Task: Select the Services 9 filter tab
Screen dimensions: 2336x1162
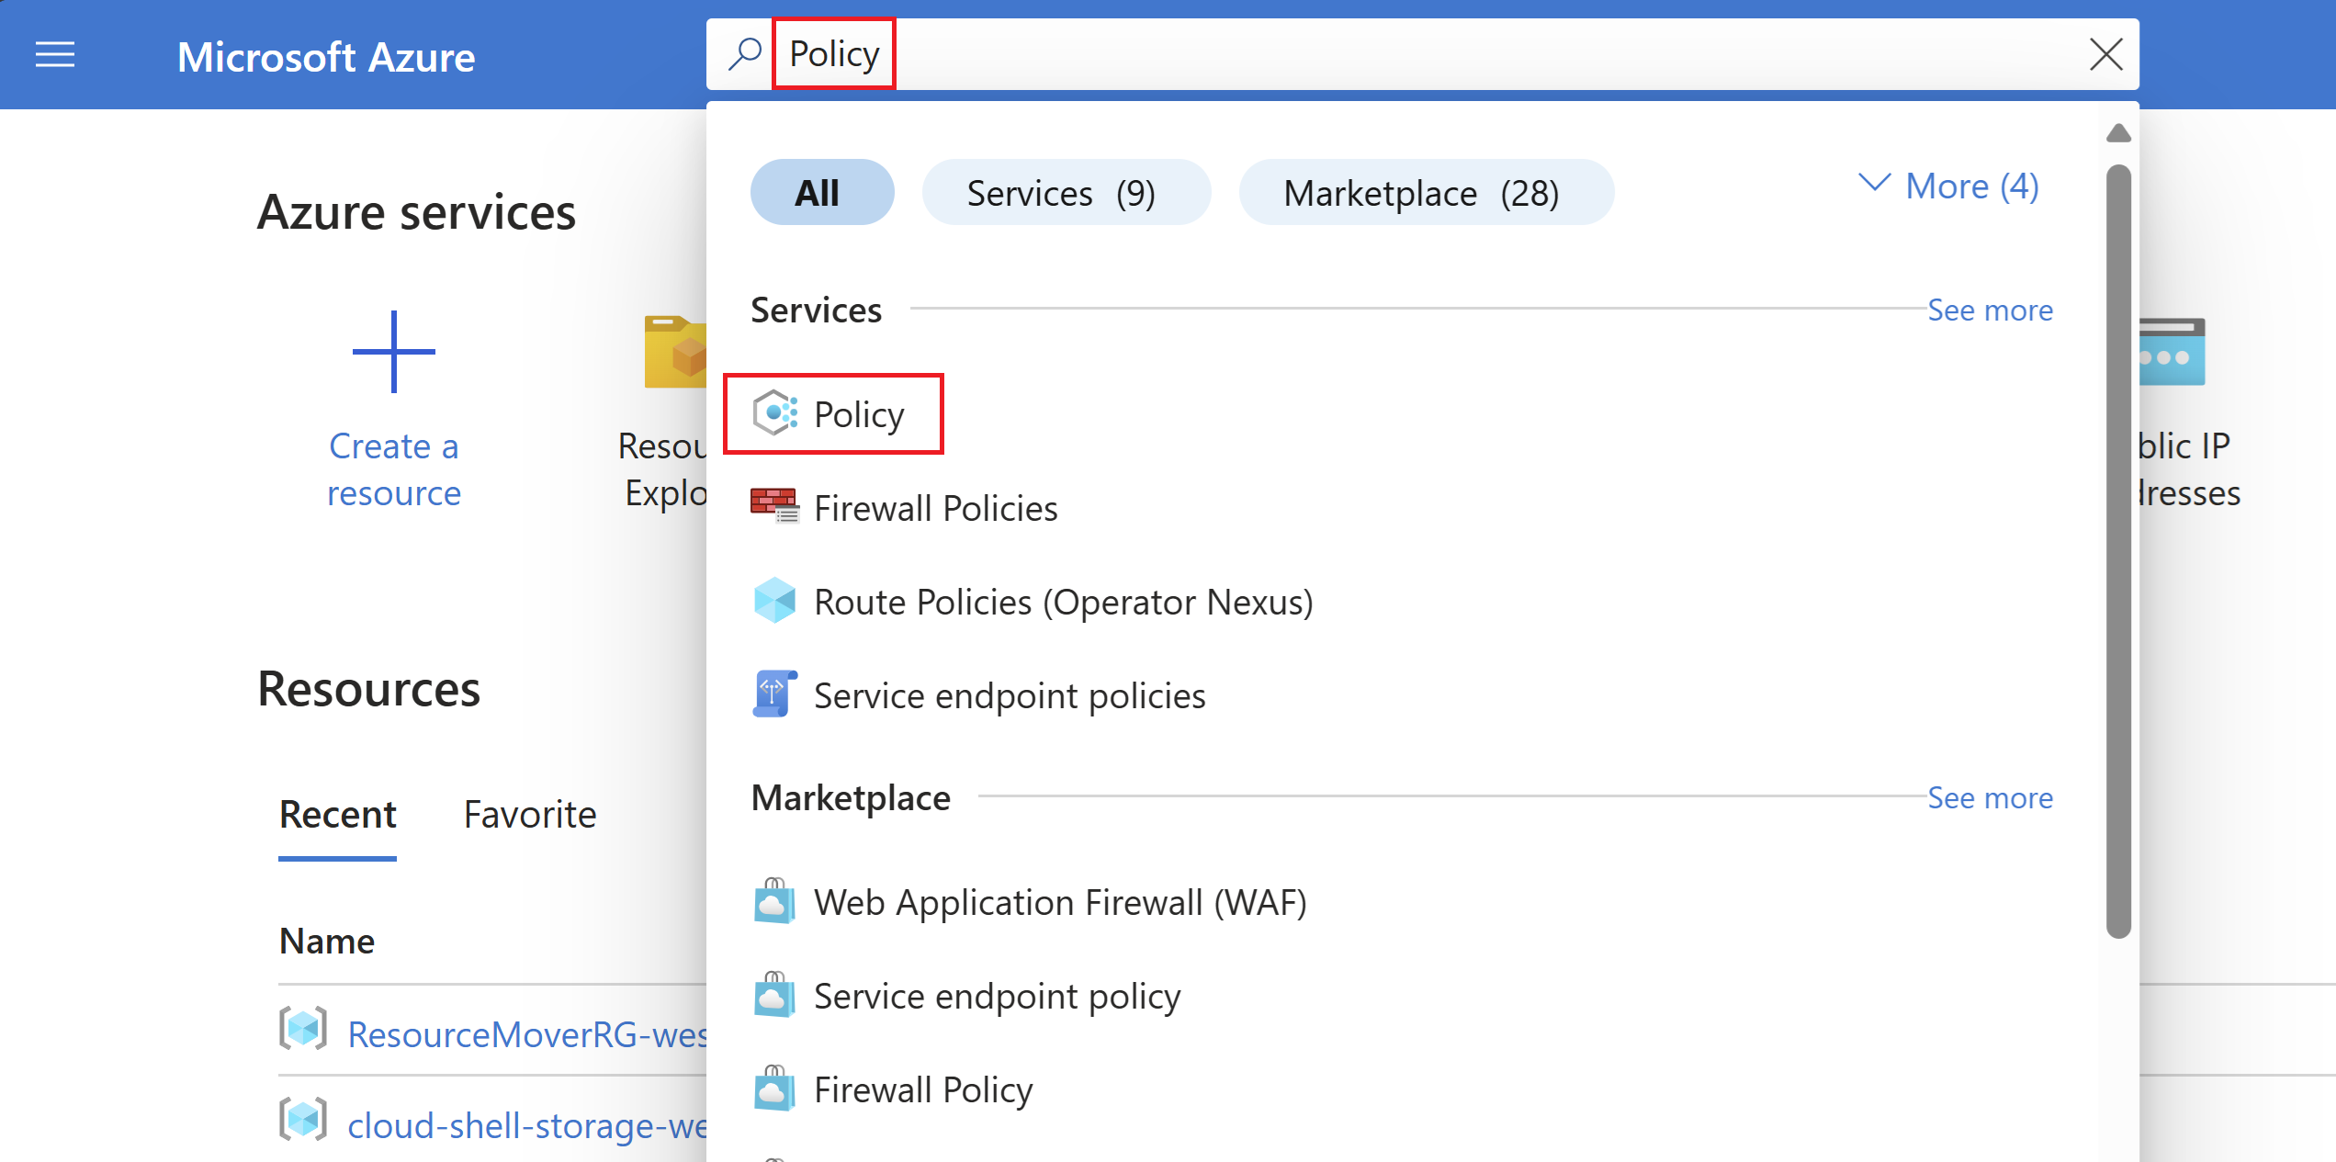Action: 1064,189
